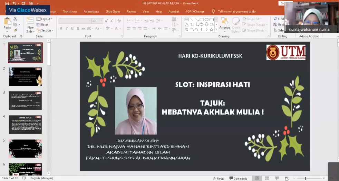Open Slide Sorter view from the status bar
Screen dimensions: 339x181
pos(267,178)
